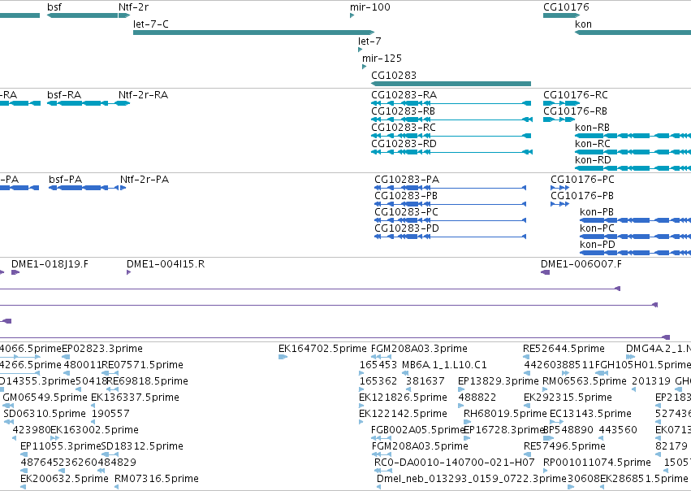Click the GM06549.5prime EST label

[45, 398]
